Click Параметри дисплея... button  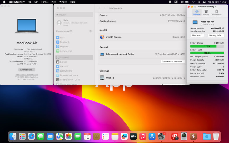(x=173, y=62)
